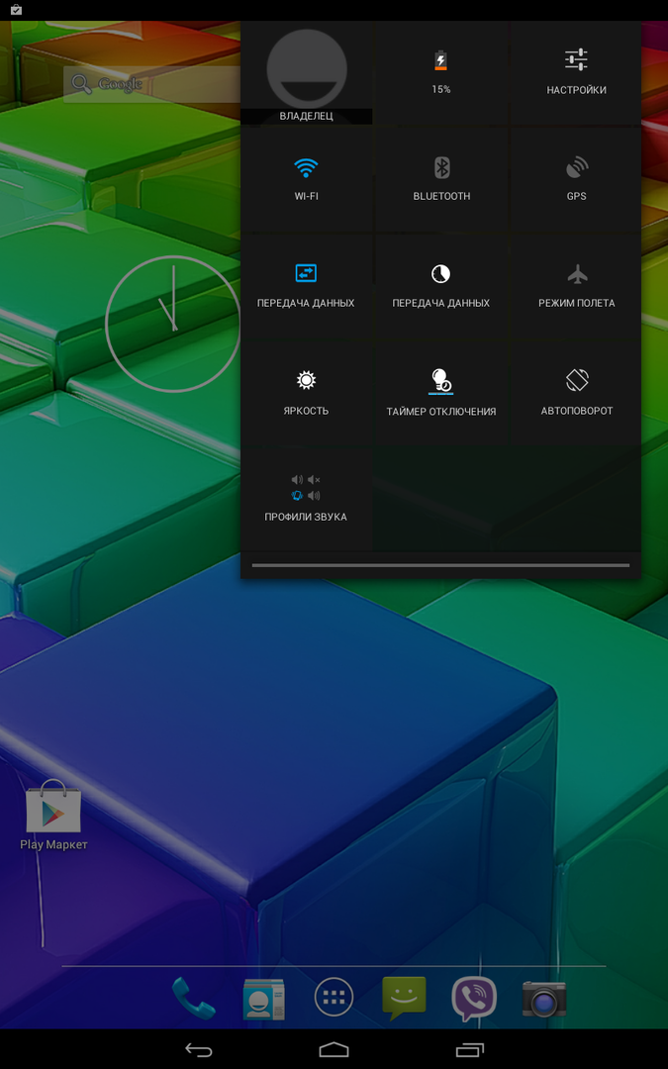Viewport: 668px width, 1069px height.
Task: Tap the quick settings panel bottom handle bar
Action: (440, 565)
